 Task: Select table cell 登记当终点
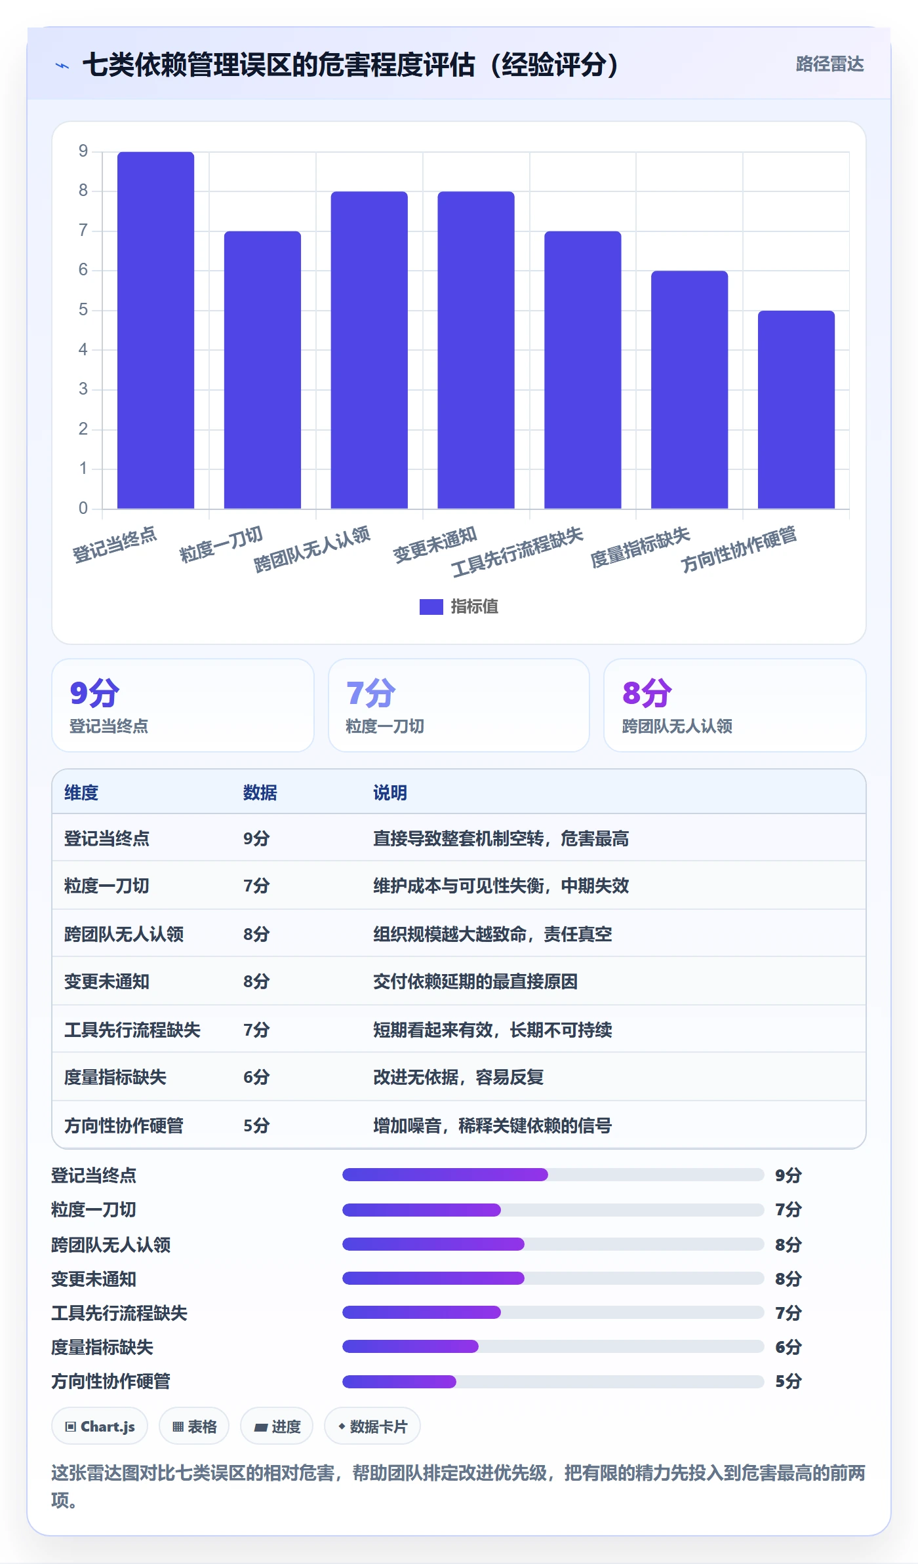click(x=107, y=838)
